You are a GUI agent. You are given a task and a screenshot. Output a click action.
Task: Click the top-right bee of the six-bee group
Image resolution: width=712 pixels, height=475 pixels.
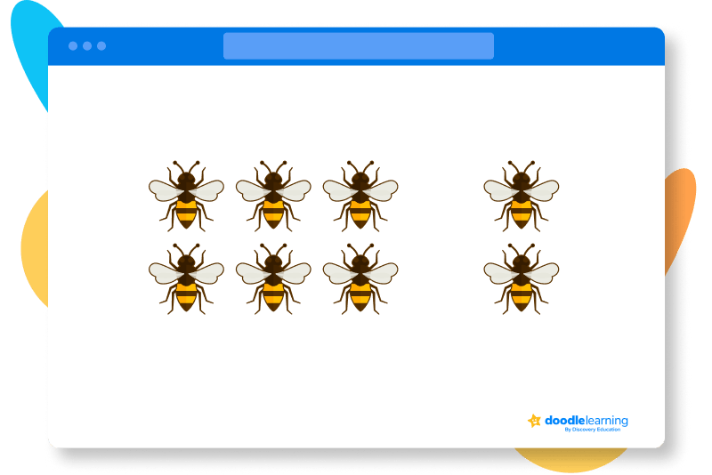click(x=360, y=195)
